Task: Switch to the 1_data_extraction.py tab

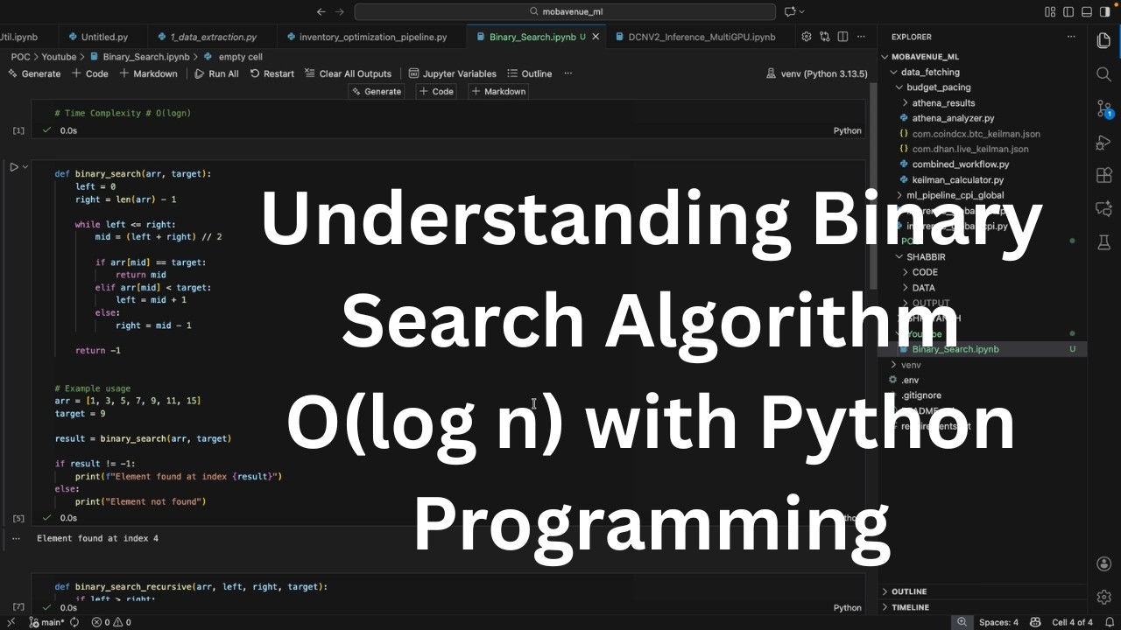Action: pos(213,37)
